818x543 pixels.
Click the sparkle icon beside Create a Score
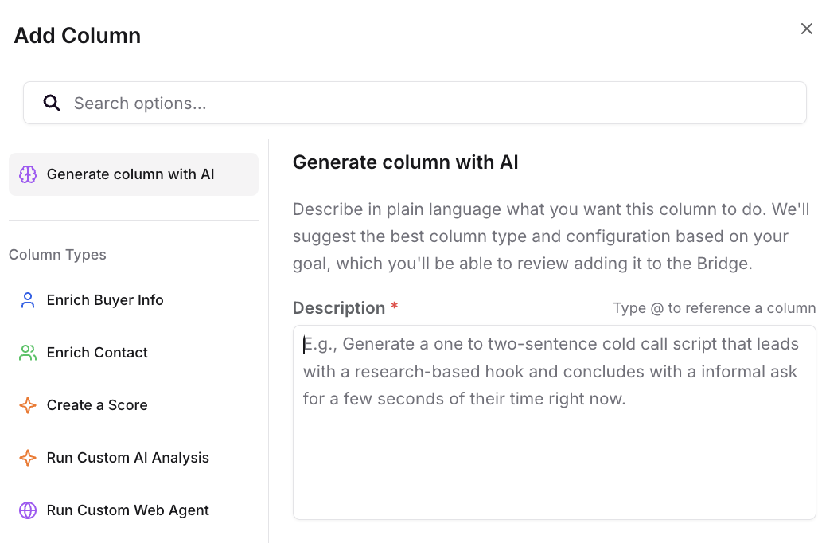click(x=28, y=405)
